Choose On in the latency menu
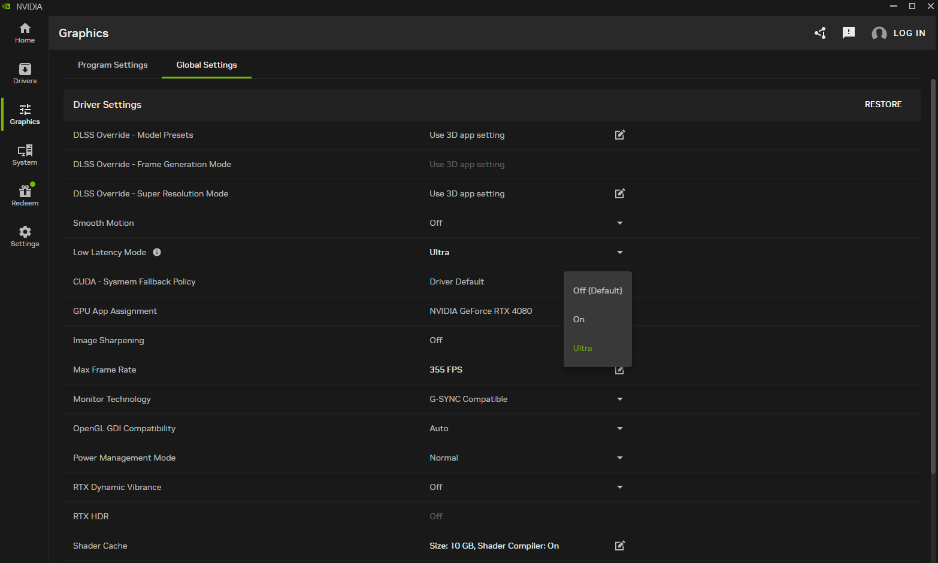The height and width of the screenshot is (563, 938). coord(597,319)
